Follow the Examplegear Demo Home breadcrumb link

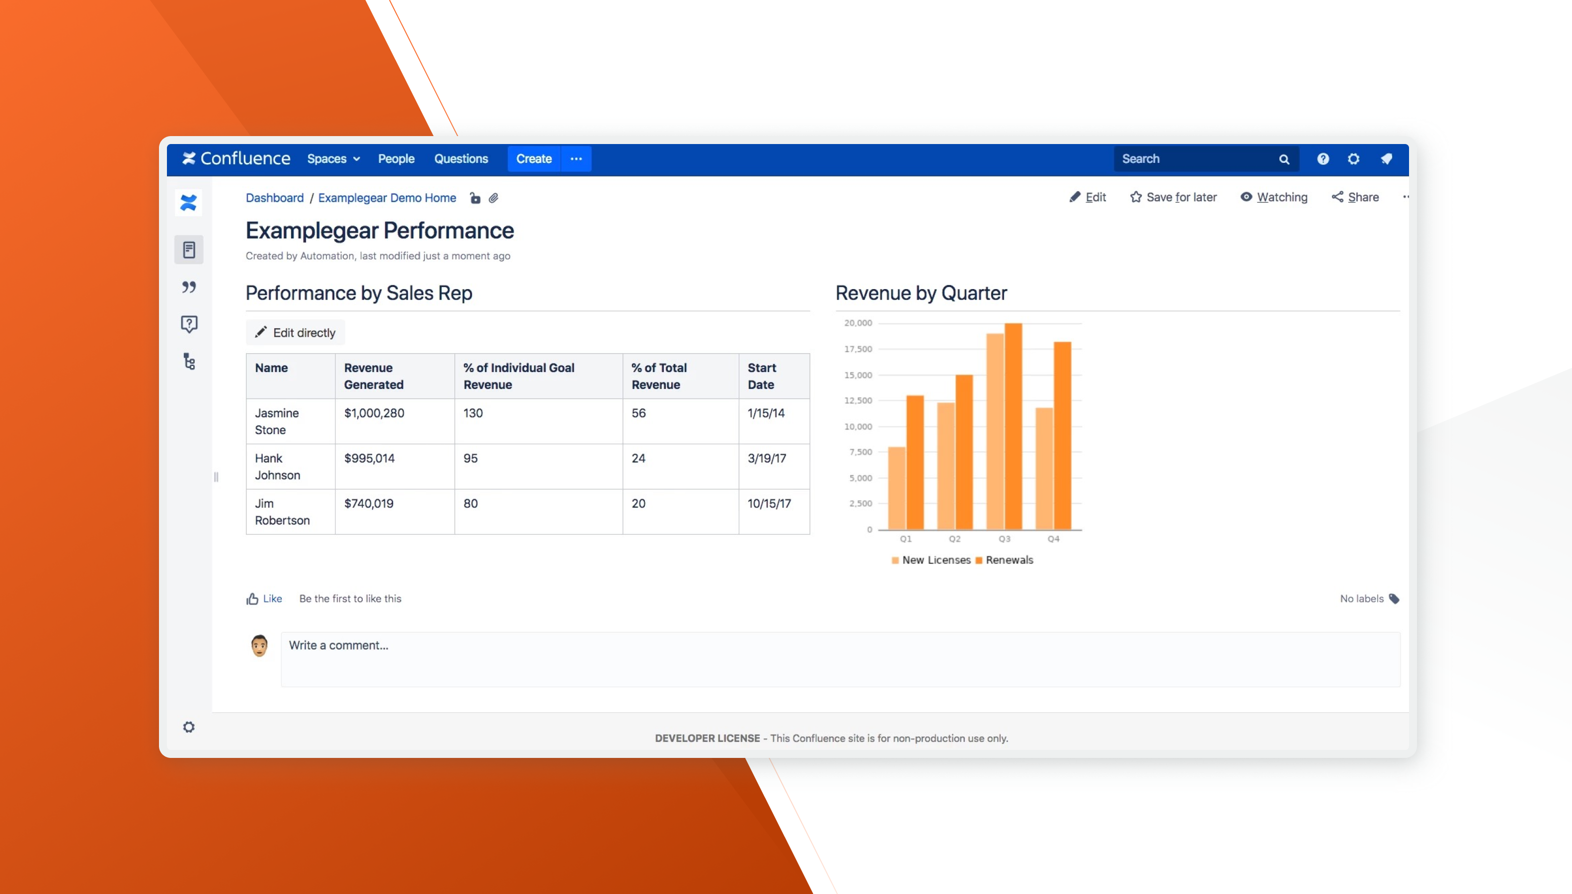387,198
